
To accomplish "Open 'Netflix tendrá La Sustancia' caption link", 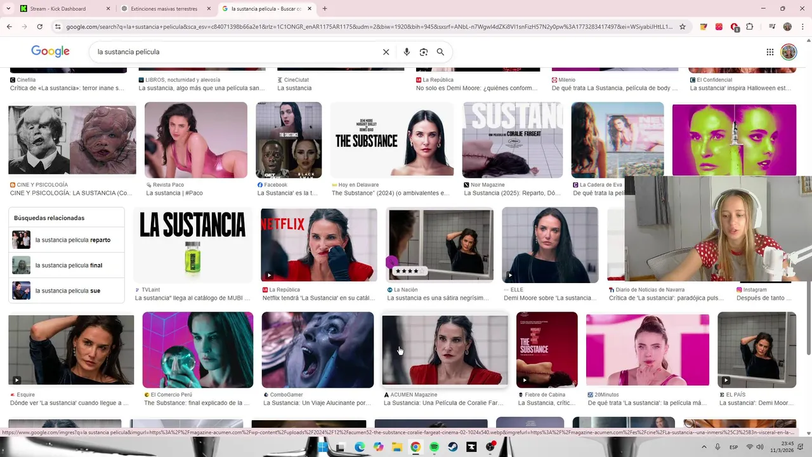I will [x=318, y=298].
